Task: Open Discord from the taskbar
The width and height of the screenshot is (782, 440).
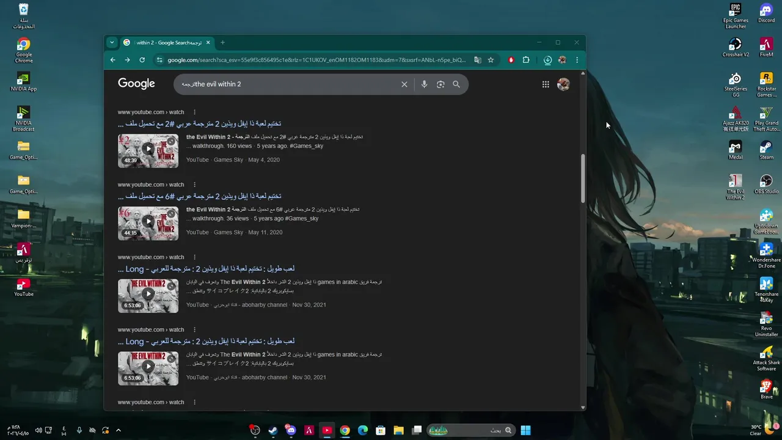Action: coord(291,430)
